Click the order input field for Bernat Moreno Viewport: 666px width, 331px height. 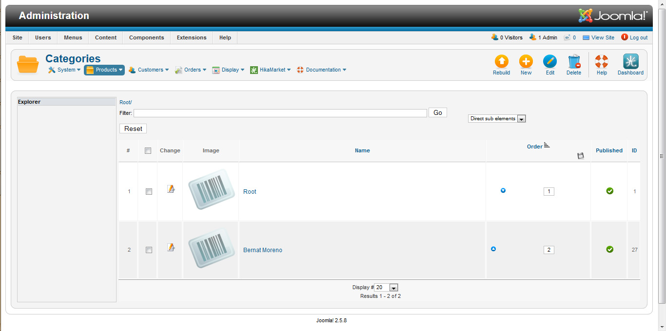[x=549, y=250]
